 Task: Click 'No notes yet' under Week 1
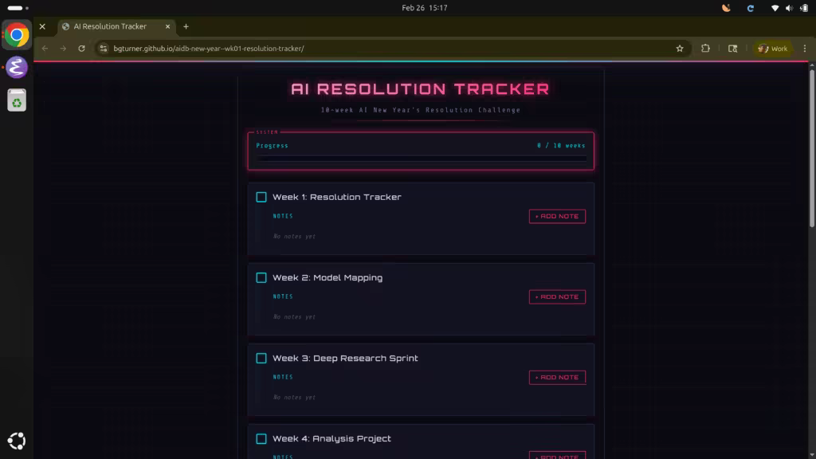294,236
